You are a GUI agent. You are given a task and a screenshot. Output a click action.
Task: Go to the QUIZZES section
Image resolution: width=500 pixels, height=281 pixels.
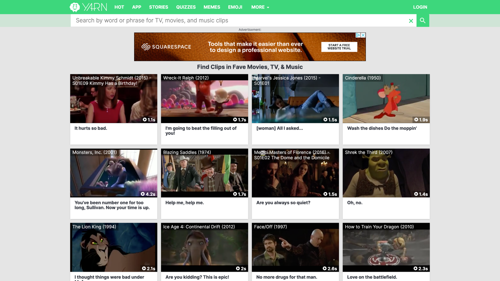[186, 7]
